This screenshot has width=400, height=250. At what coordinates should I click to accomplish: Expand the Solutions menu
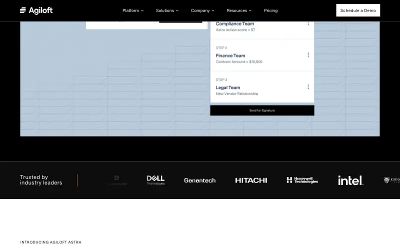pyautogui.click(x=167, y=10)
